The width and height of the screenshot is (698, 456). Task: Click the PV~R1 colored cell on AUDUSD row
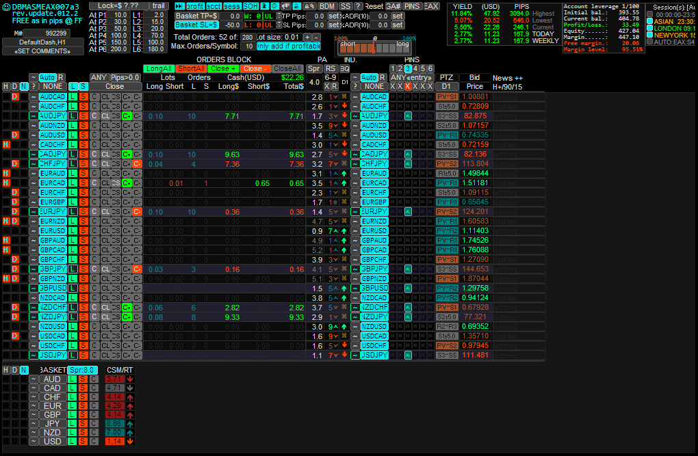(447, 135)
